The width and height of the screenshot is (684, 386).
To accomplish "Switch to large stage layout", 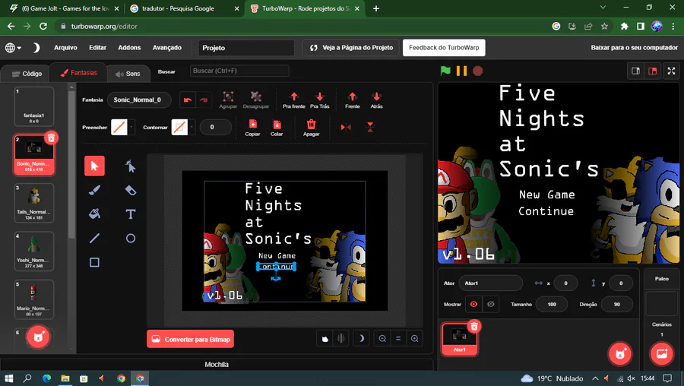I will [653, 71].
